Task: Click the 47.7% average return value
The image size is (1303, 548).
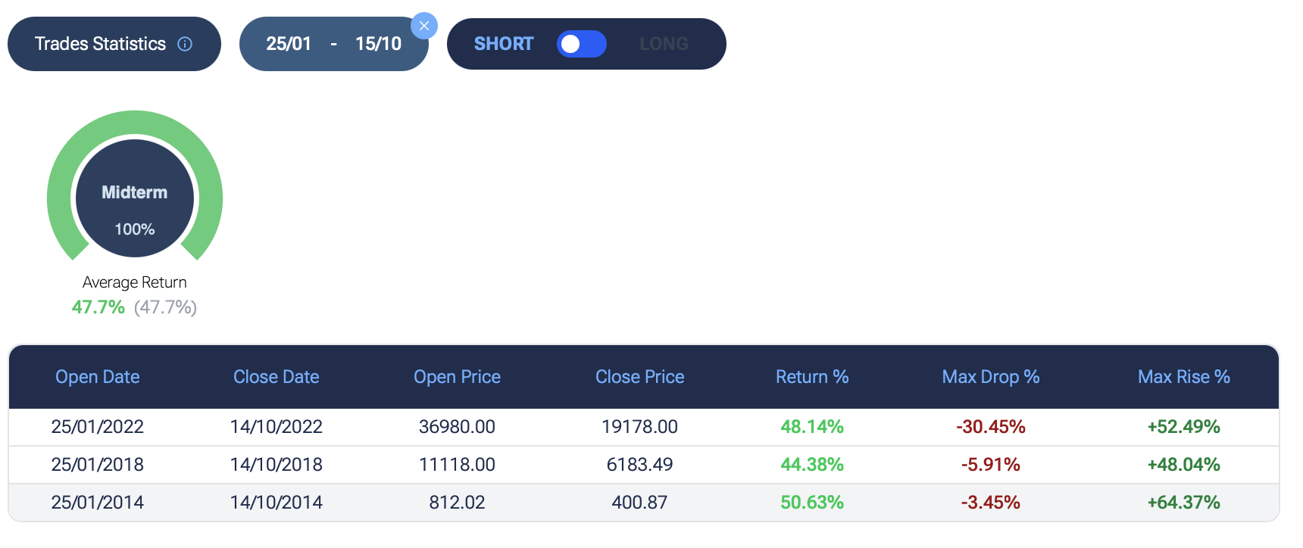Action: (x=98, y=307)
